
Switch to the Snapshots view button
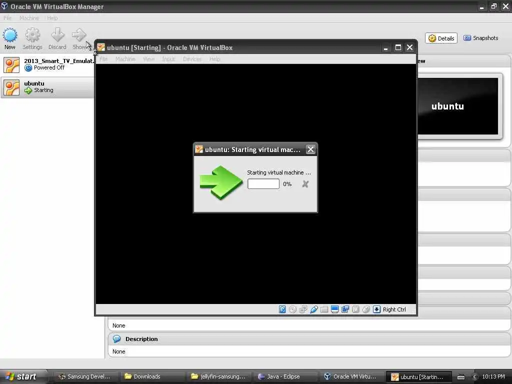coord(480,38)
